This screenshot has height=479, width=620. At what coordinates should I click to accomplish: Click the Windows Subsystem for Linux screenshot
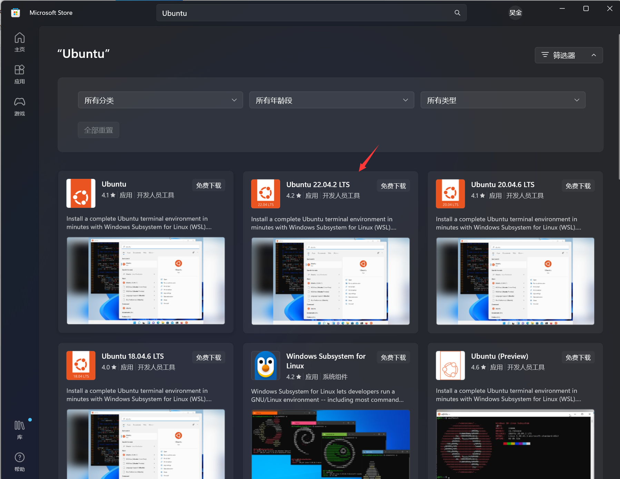coord(331,444)
